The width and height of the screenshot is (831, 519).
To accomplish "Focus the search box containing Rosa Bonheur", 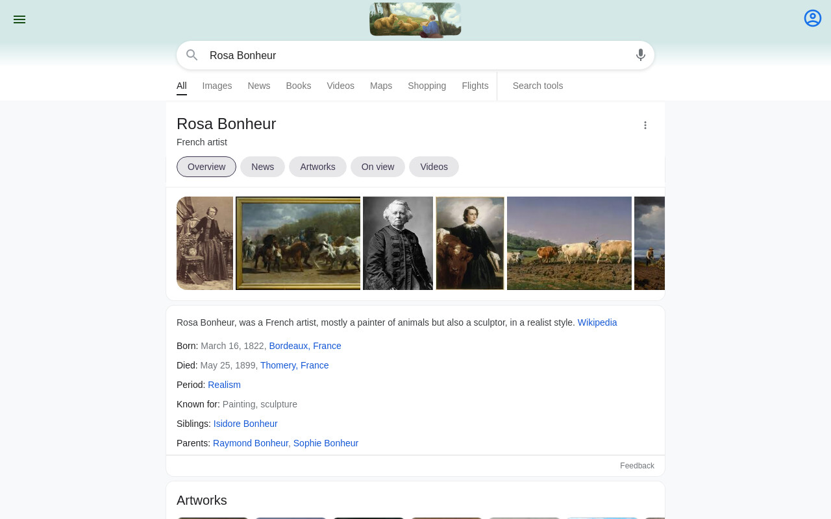I will tap(415, 55).
